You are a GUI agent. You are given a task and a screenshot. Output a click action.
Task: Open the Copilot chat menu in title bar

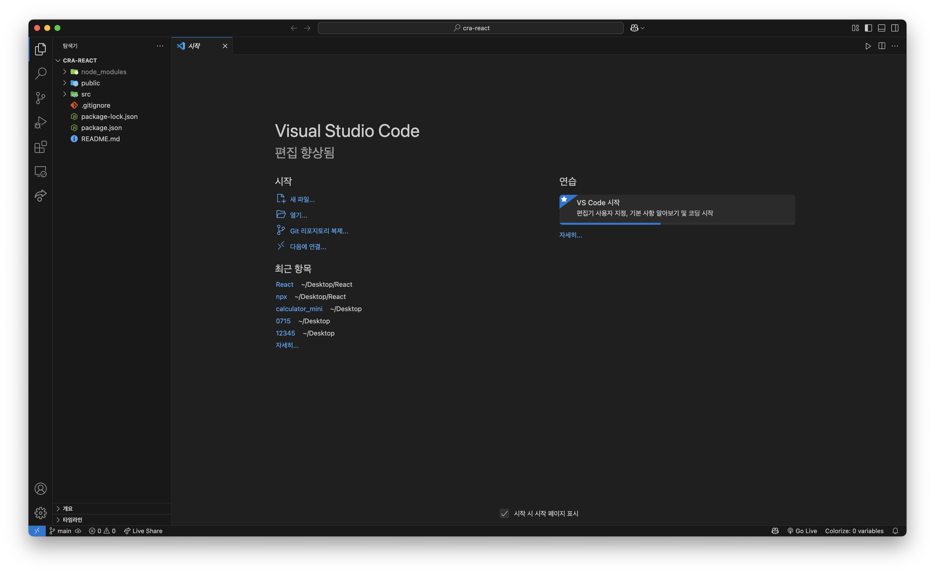[637, 28]
